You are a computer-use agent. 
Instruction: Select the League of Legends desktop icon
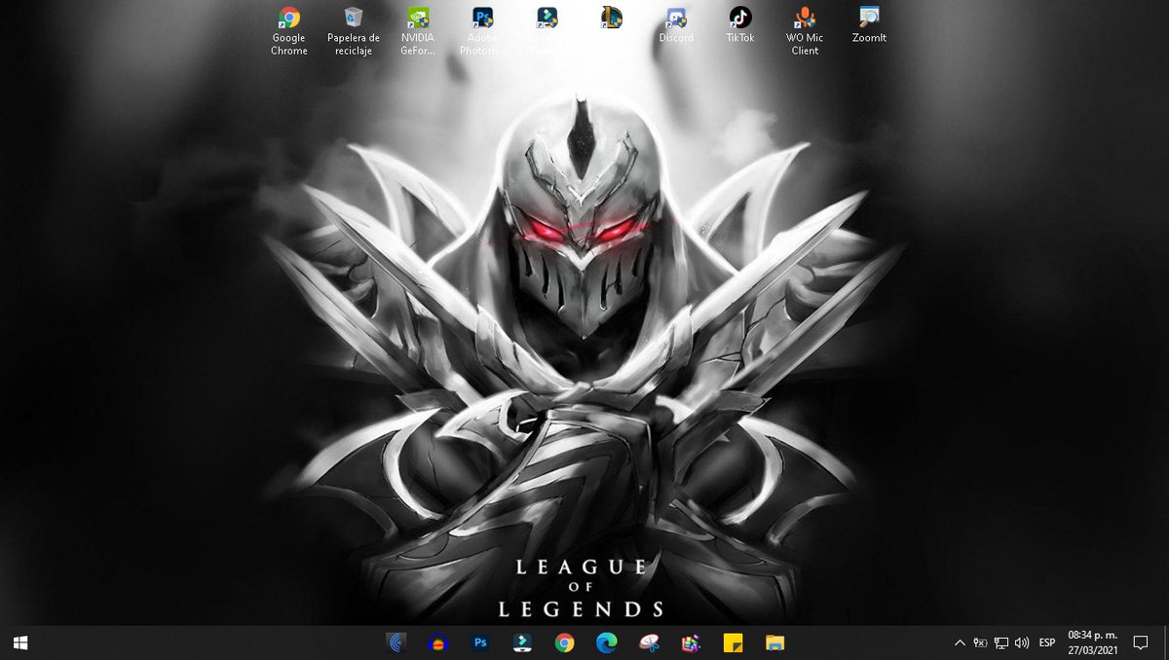click(611, 18)
